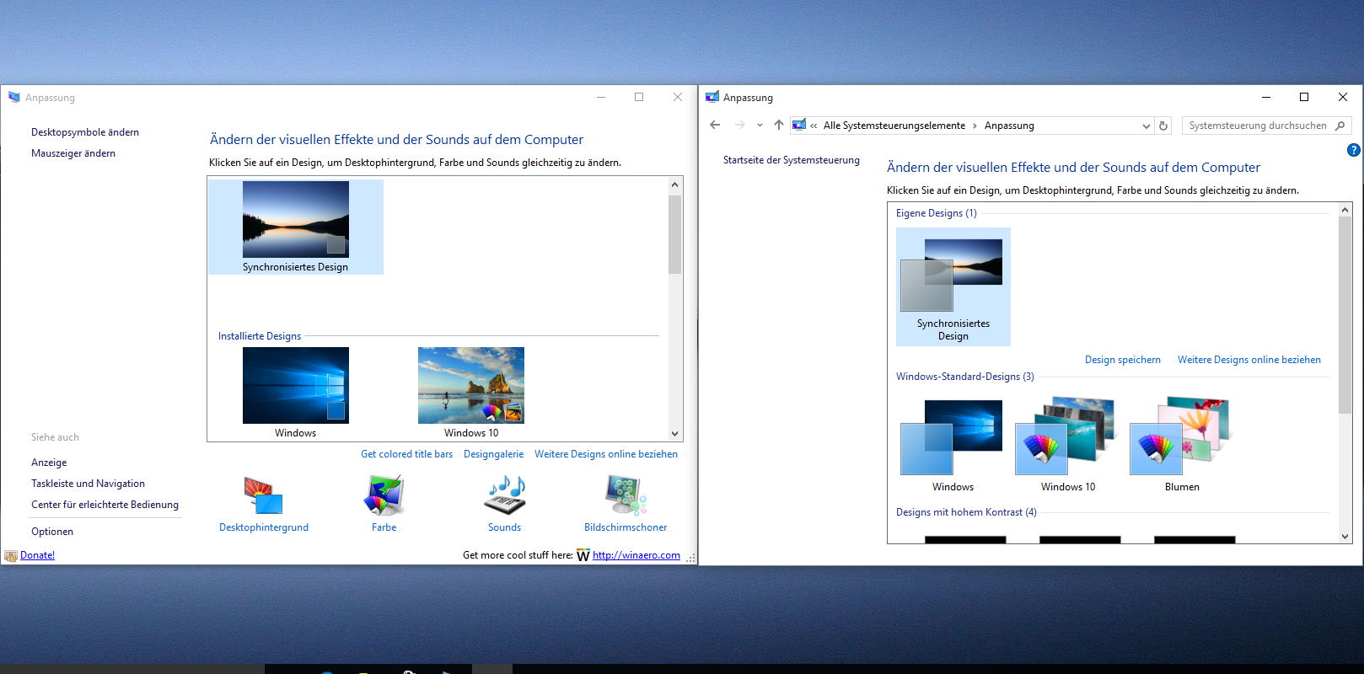This screenshot has width=1364, height=674.
Task: Click the right theme list scrollbar thumb
Action: click(x=1345, y=315)
